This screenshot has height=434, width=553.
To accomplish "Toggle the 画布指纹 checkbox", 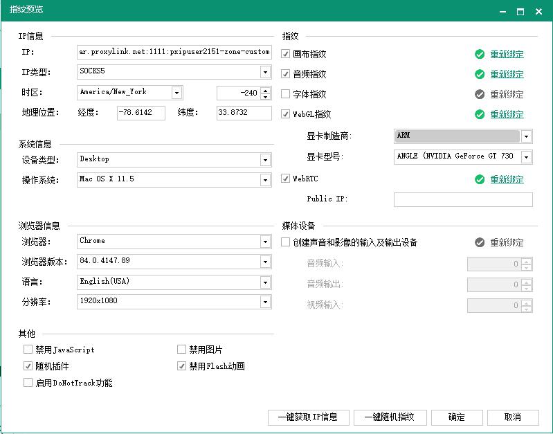I will pyautogui.click(x=285, y=54).
